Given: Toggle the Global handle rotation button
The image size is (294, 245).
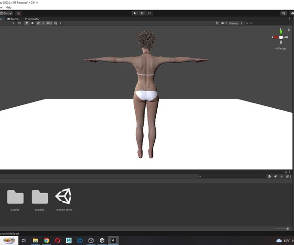Looking at the screenshot, I should tap(6, 13).
